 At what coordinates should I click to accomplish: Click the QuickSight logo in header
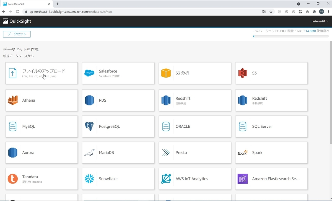(17, 21)
